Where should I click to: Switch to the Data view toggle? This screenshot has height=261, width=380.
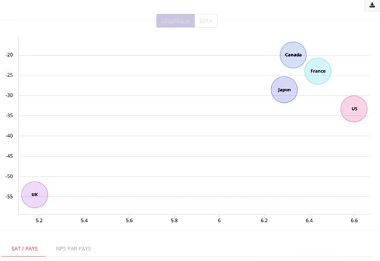pos(206,21)
